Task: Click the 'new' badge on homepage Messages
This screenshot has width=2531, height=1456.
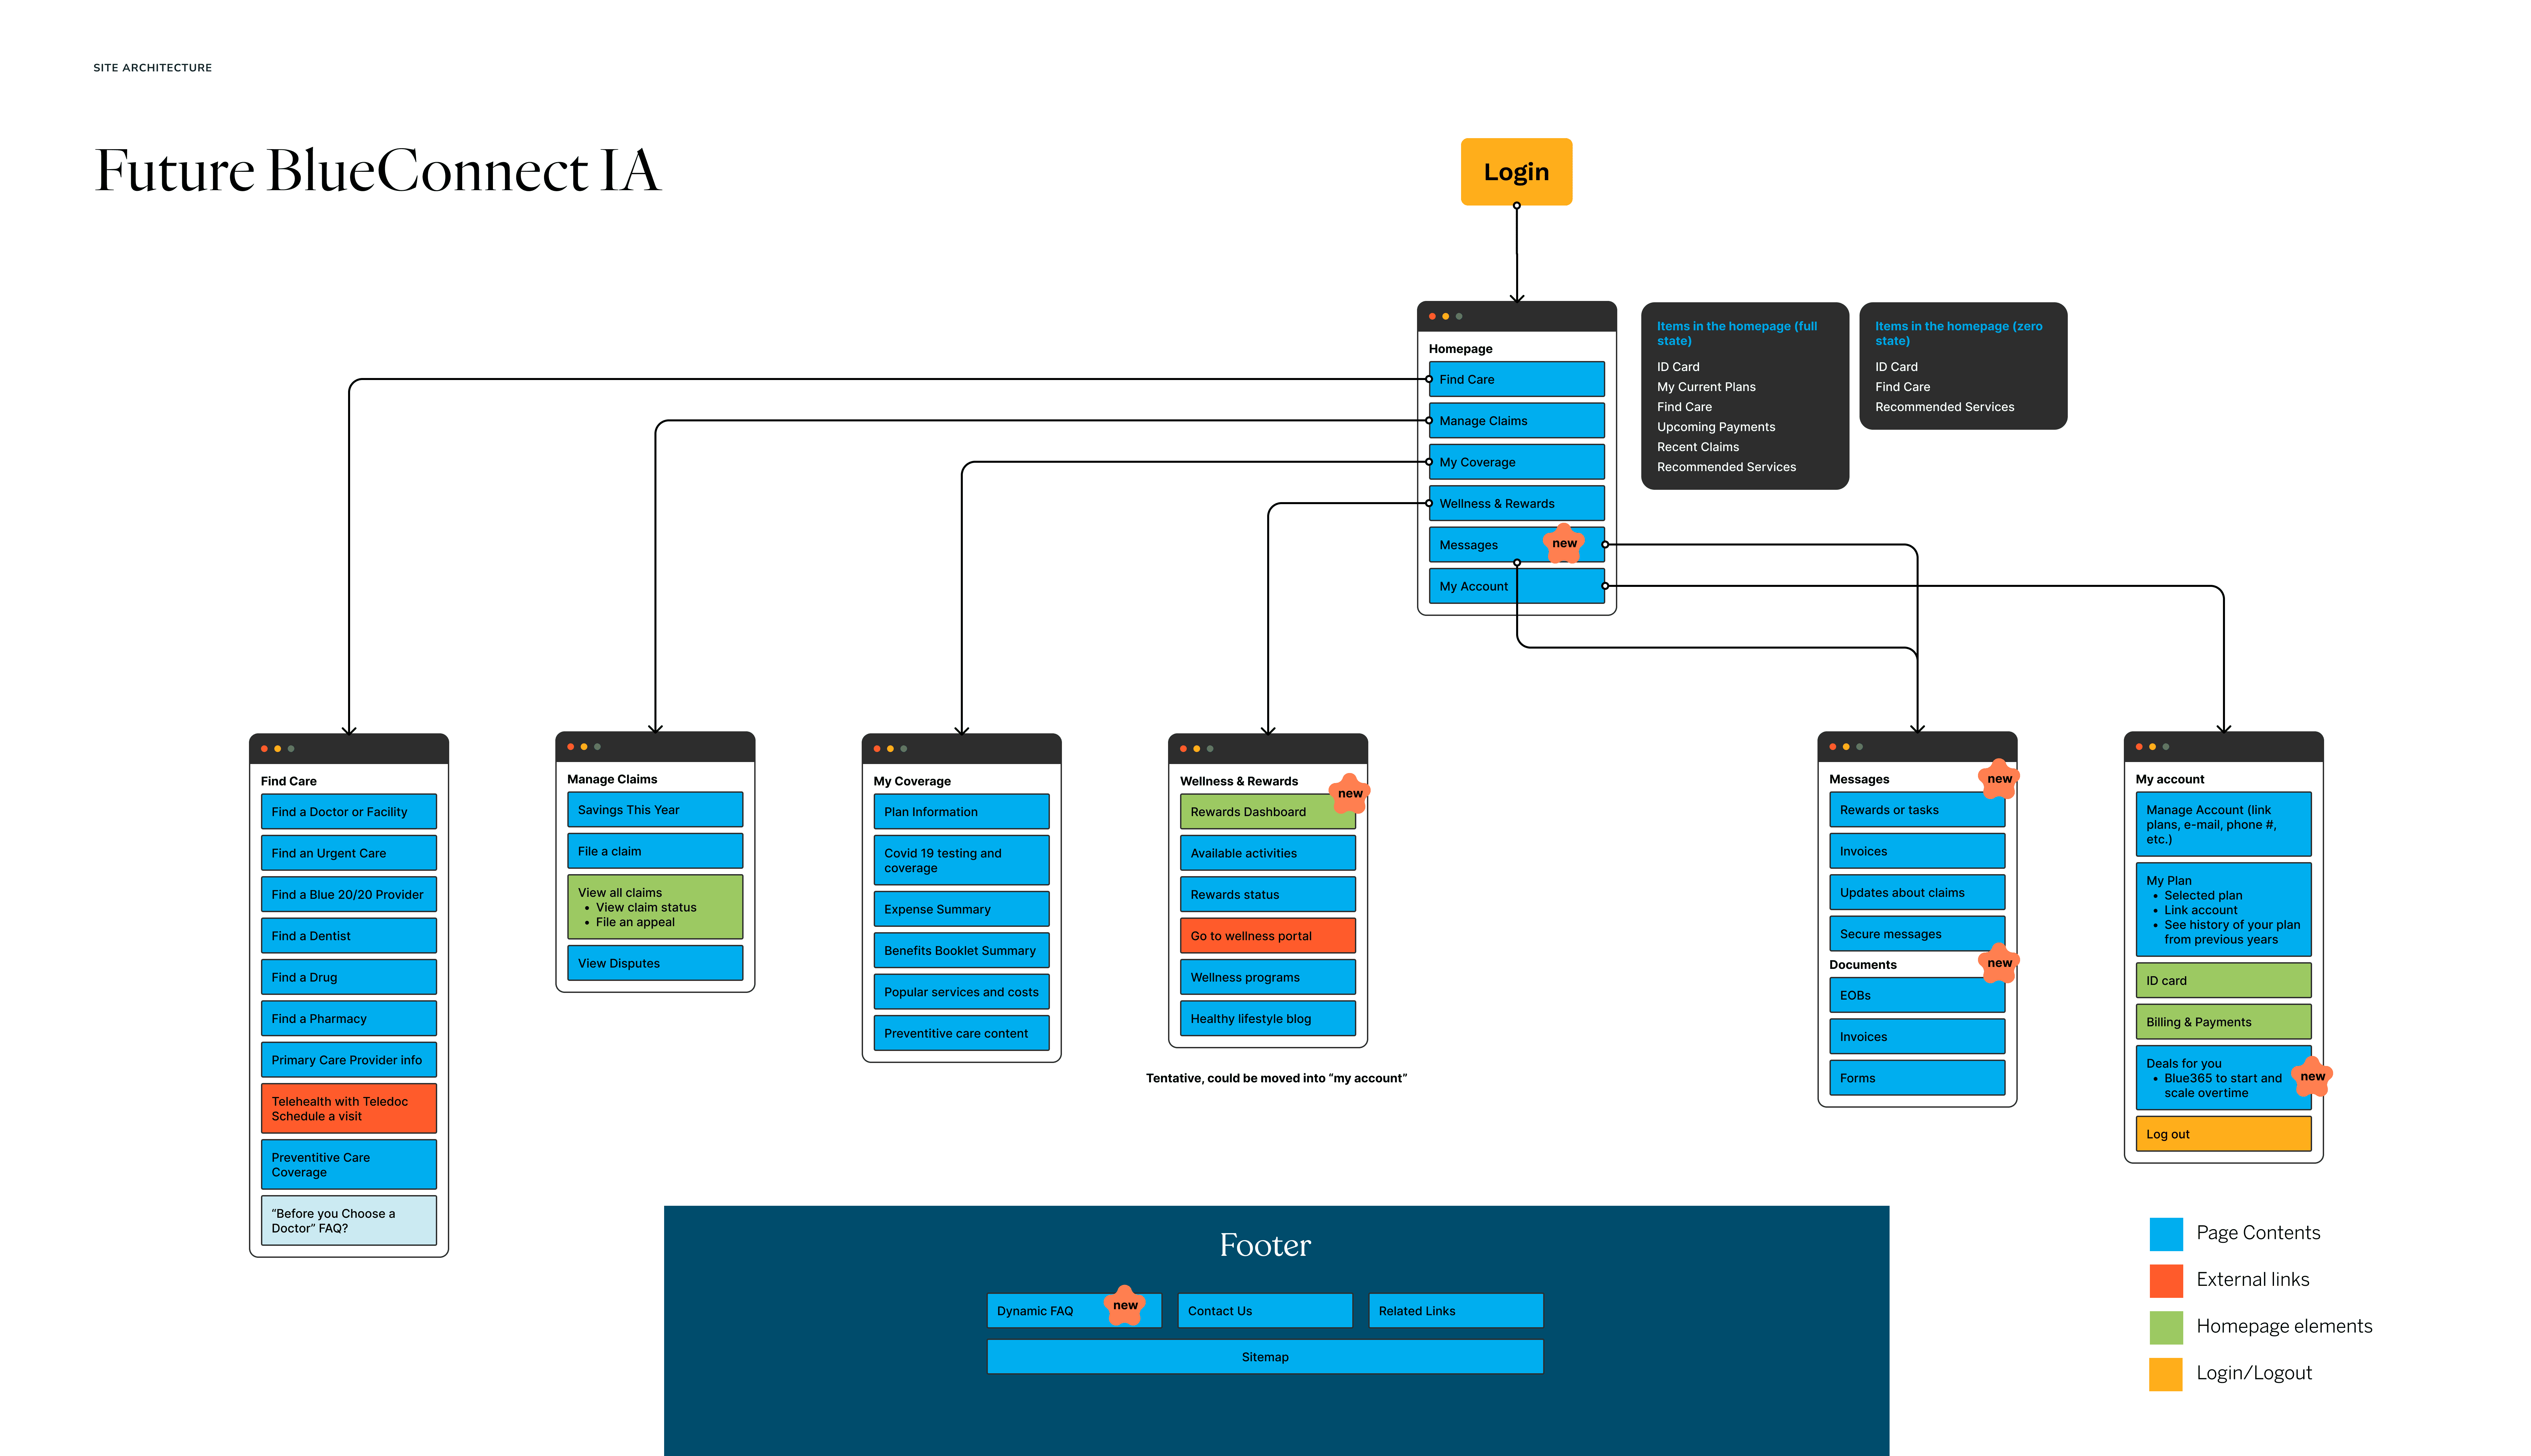Action: tap(1564, 543)
